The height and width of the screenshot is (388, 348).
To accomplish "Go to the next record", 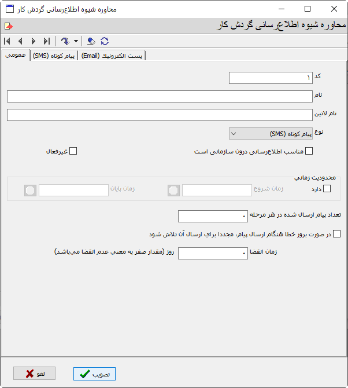I will click(x=33, y=41).
